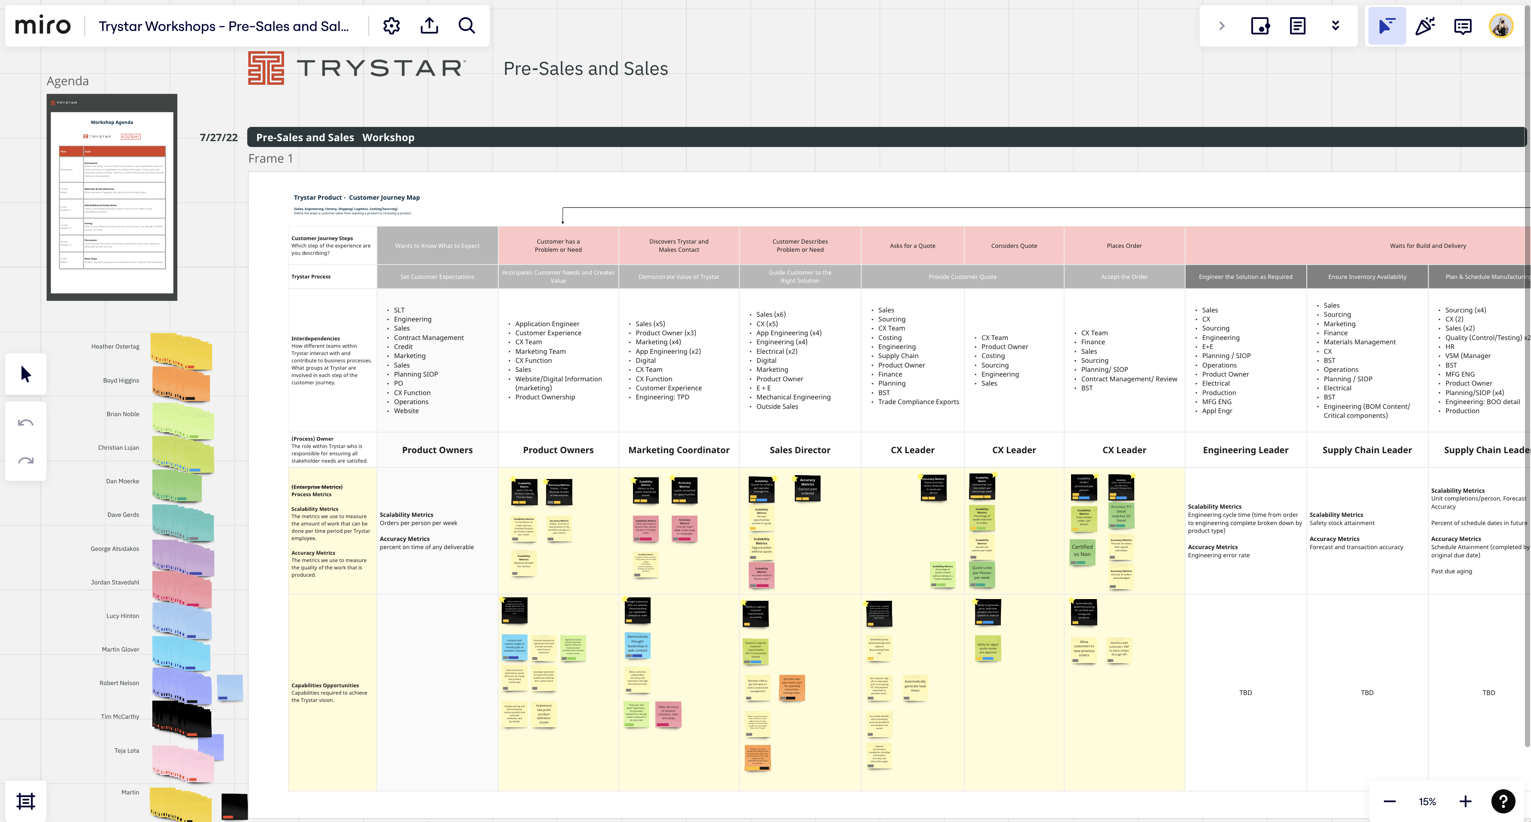
Task: Click the export board upload icon
Action: 429,25
